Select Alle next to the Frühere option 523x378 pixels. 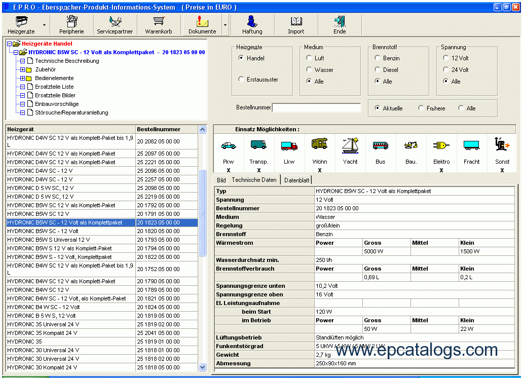461,108
